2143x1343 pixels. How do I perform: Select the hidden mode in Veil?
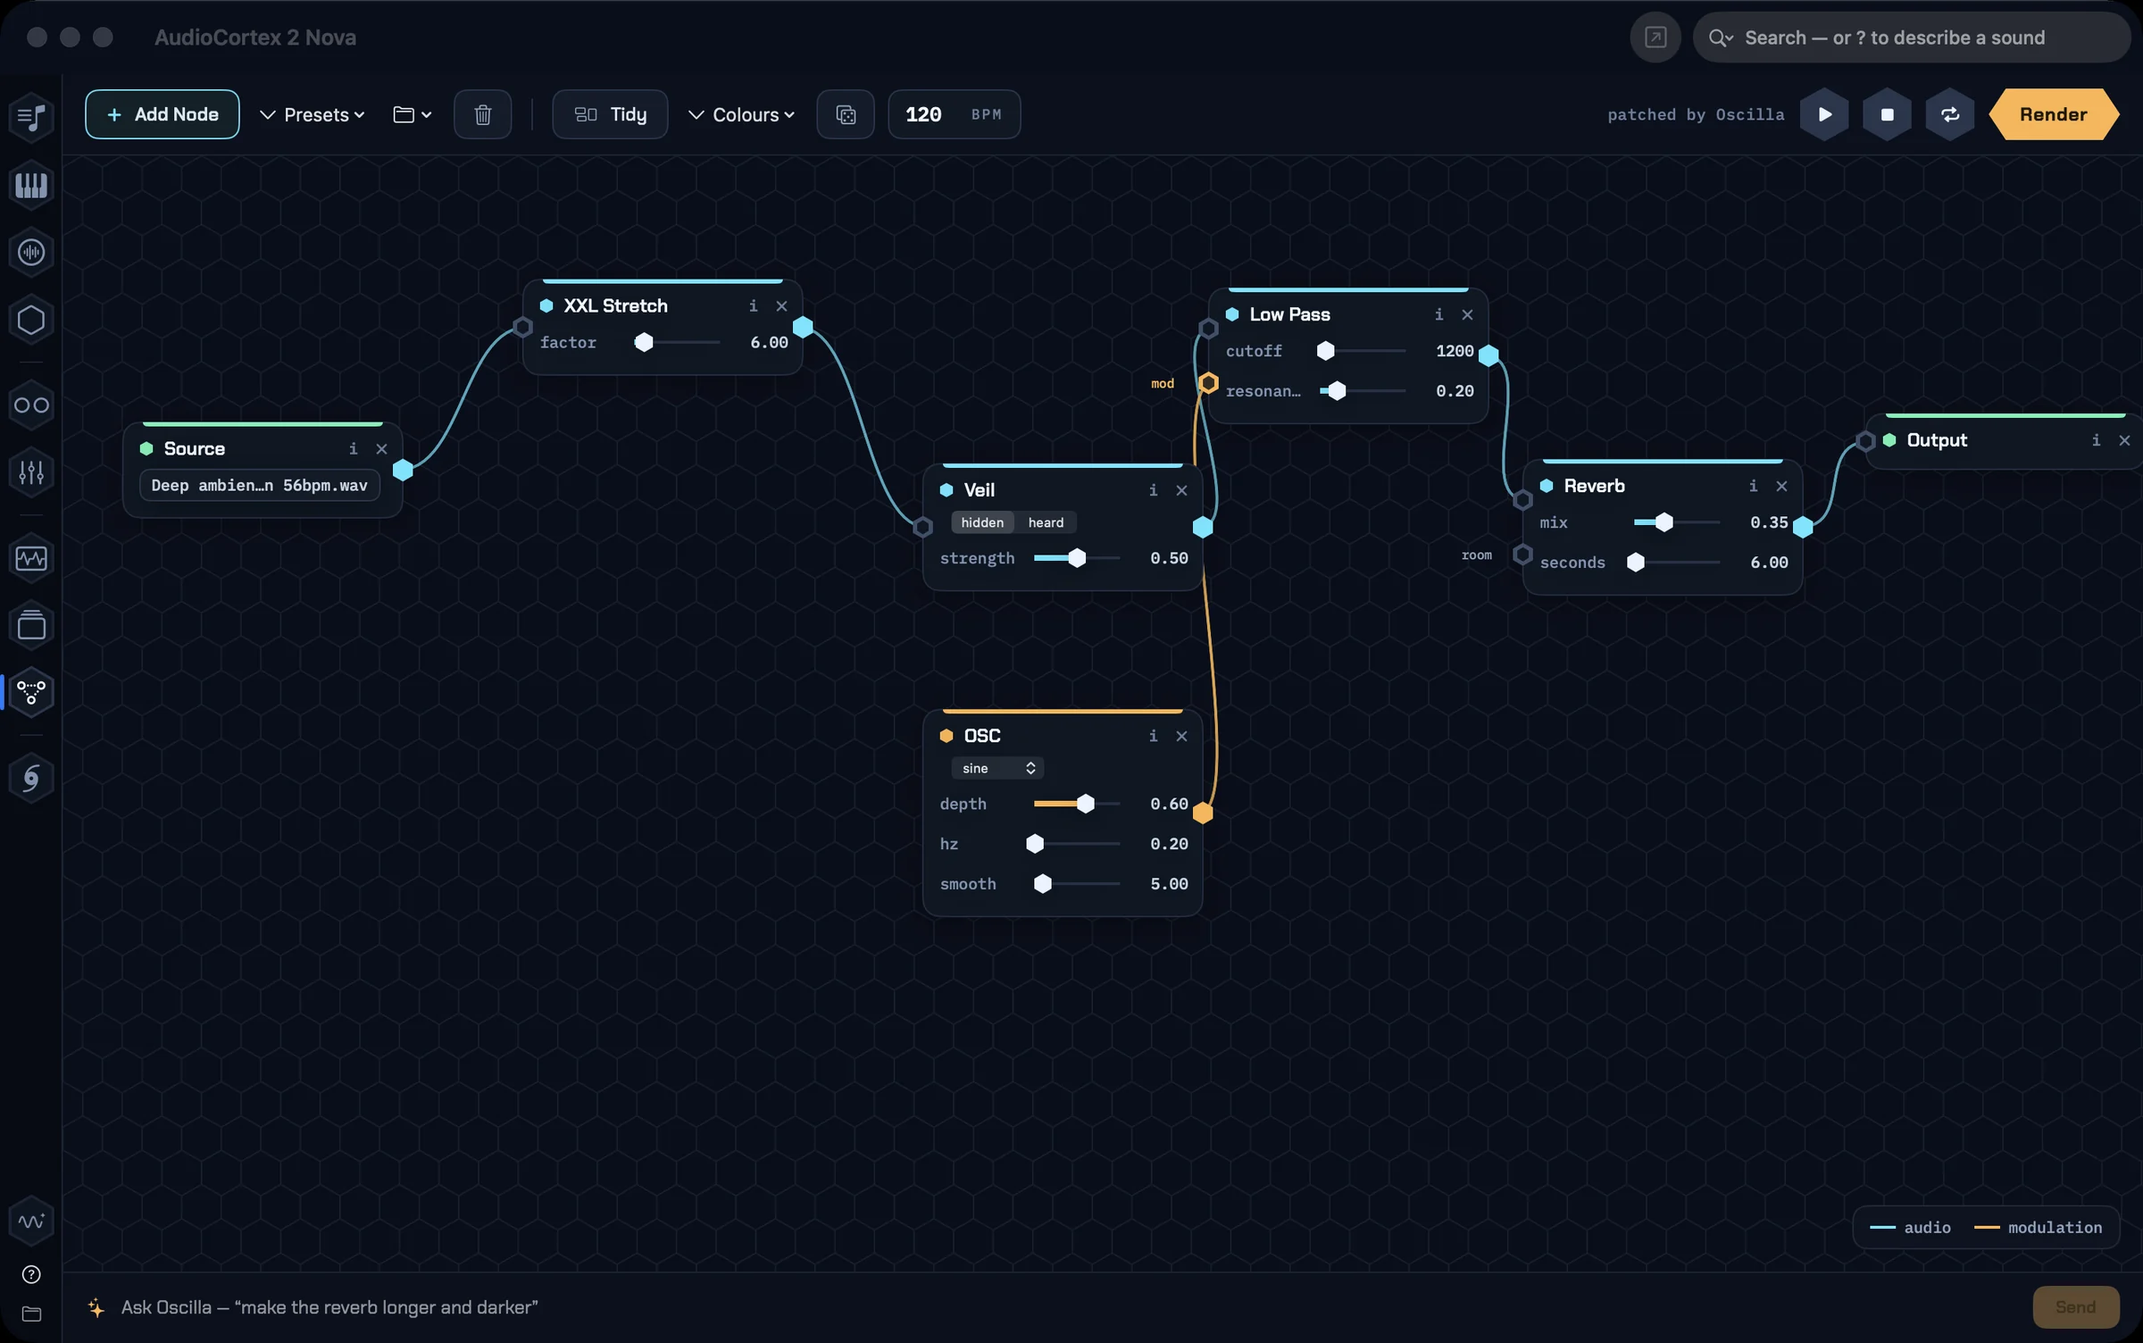(982, 522)
